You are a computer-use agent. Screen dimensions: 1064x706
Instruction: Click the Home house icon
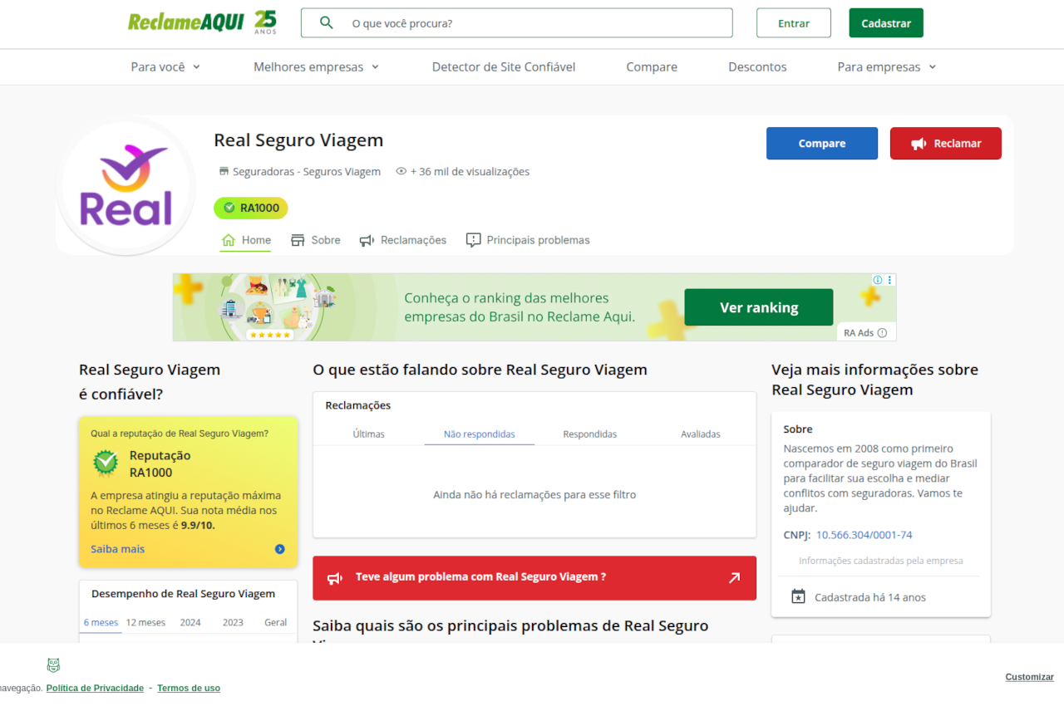[229, 240]
